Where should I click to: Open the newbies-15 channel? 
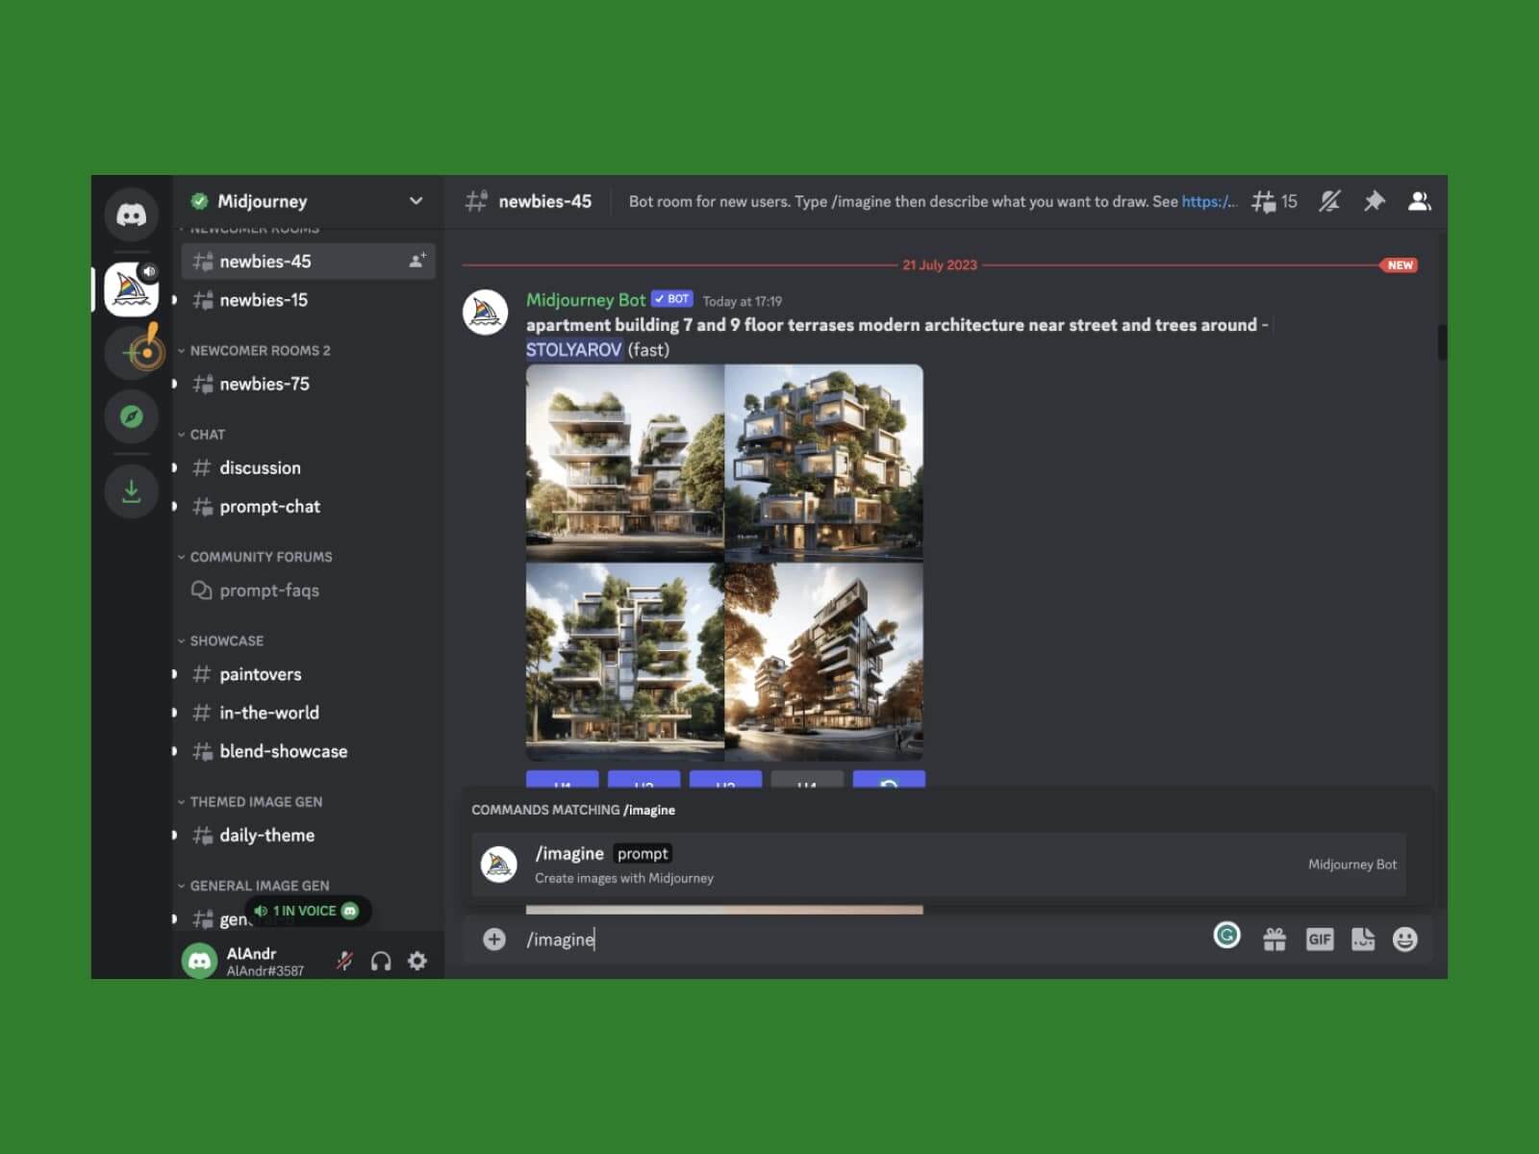(308, 300)
